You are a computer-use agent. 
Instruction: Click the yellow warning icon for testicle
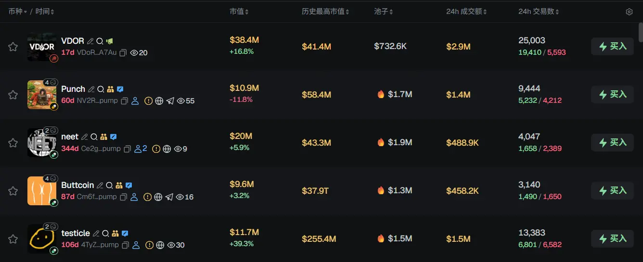(149, 245)
